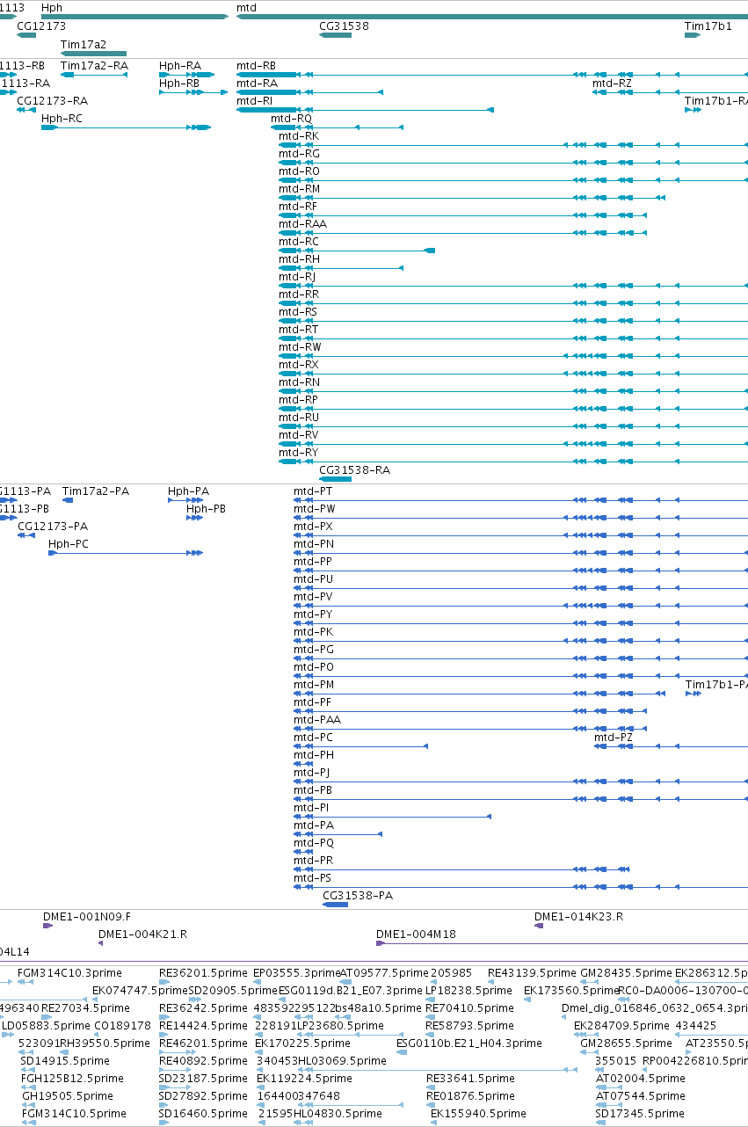
Task: Select transcript CG12173-RA
Action: pos(53,101)
